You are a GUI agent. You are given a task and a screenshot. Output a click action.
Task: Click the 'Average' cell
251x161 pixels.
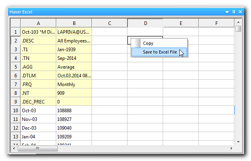74,67
